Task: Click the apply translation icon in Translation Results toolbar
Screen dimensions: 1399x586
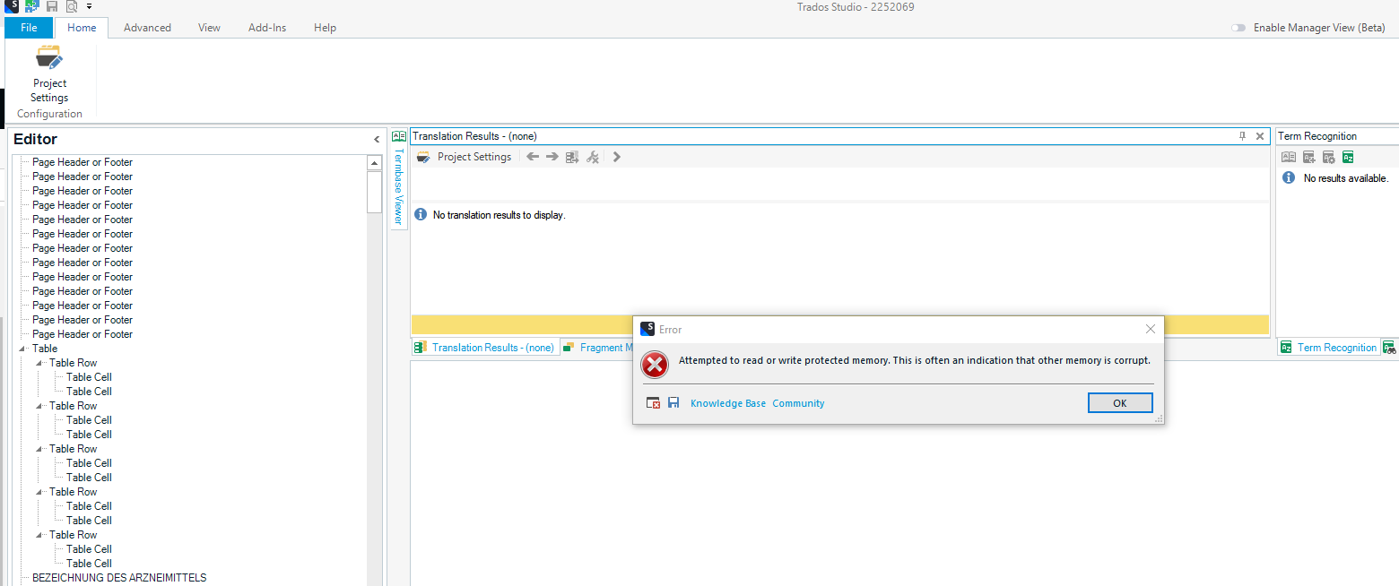Action: click(572, 157)
